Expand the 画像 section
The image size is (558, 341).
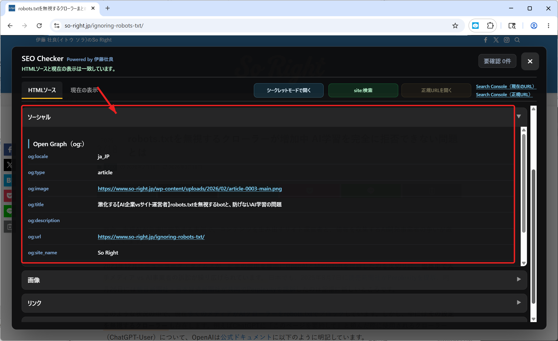tap(274, 280)
